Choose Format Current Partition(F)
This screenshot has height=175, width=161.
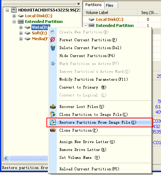(100, 40)
